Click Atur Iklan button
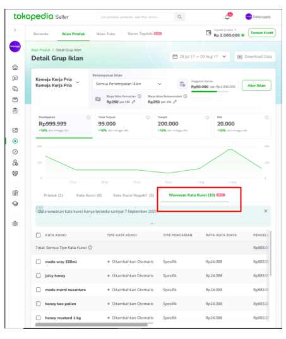The image size is (286, 339). 256,86
